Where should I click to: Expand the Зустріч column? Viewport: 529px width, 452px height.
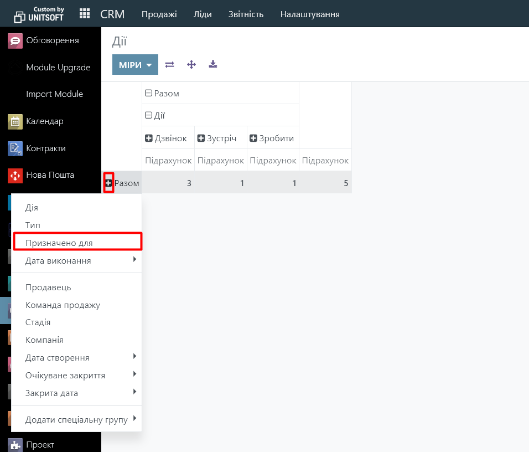pos(201,138)
